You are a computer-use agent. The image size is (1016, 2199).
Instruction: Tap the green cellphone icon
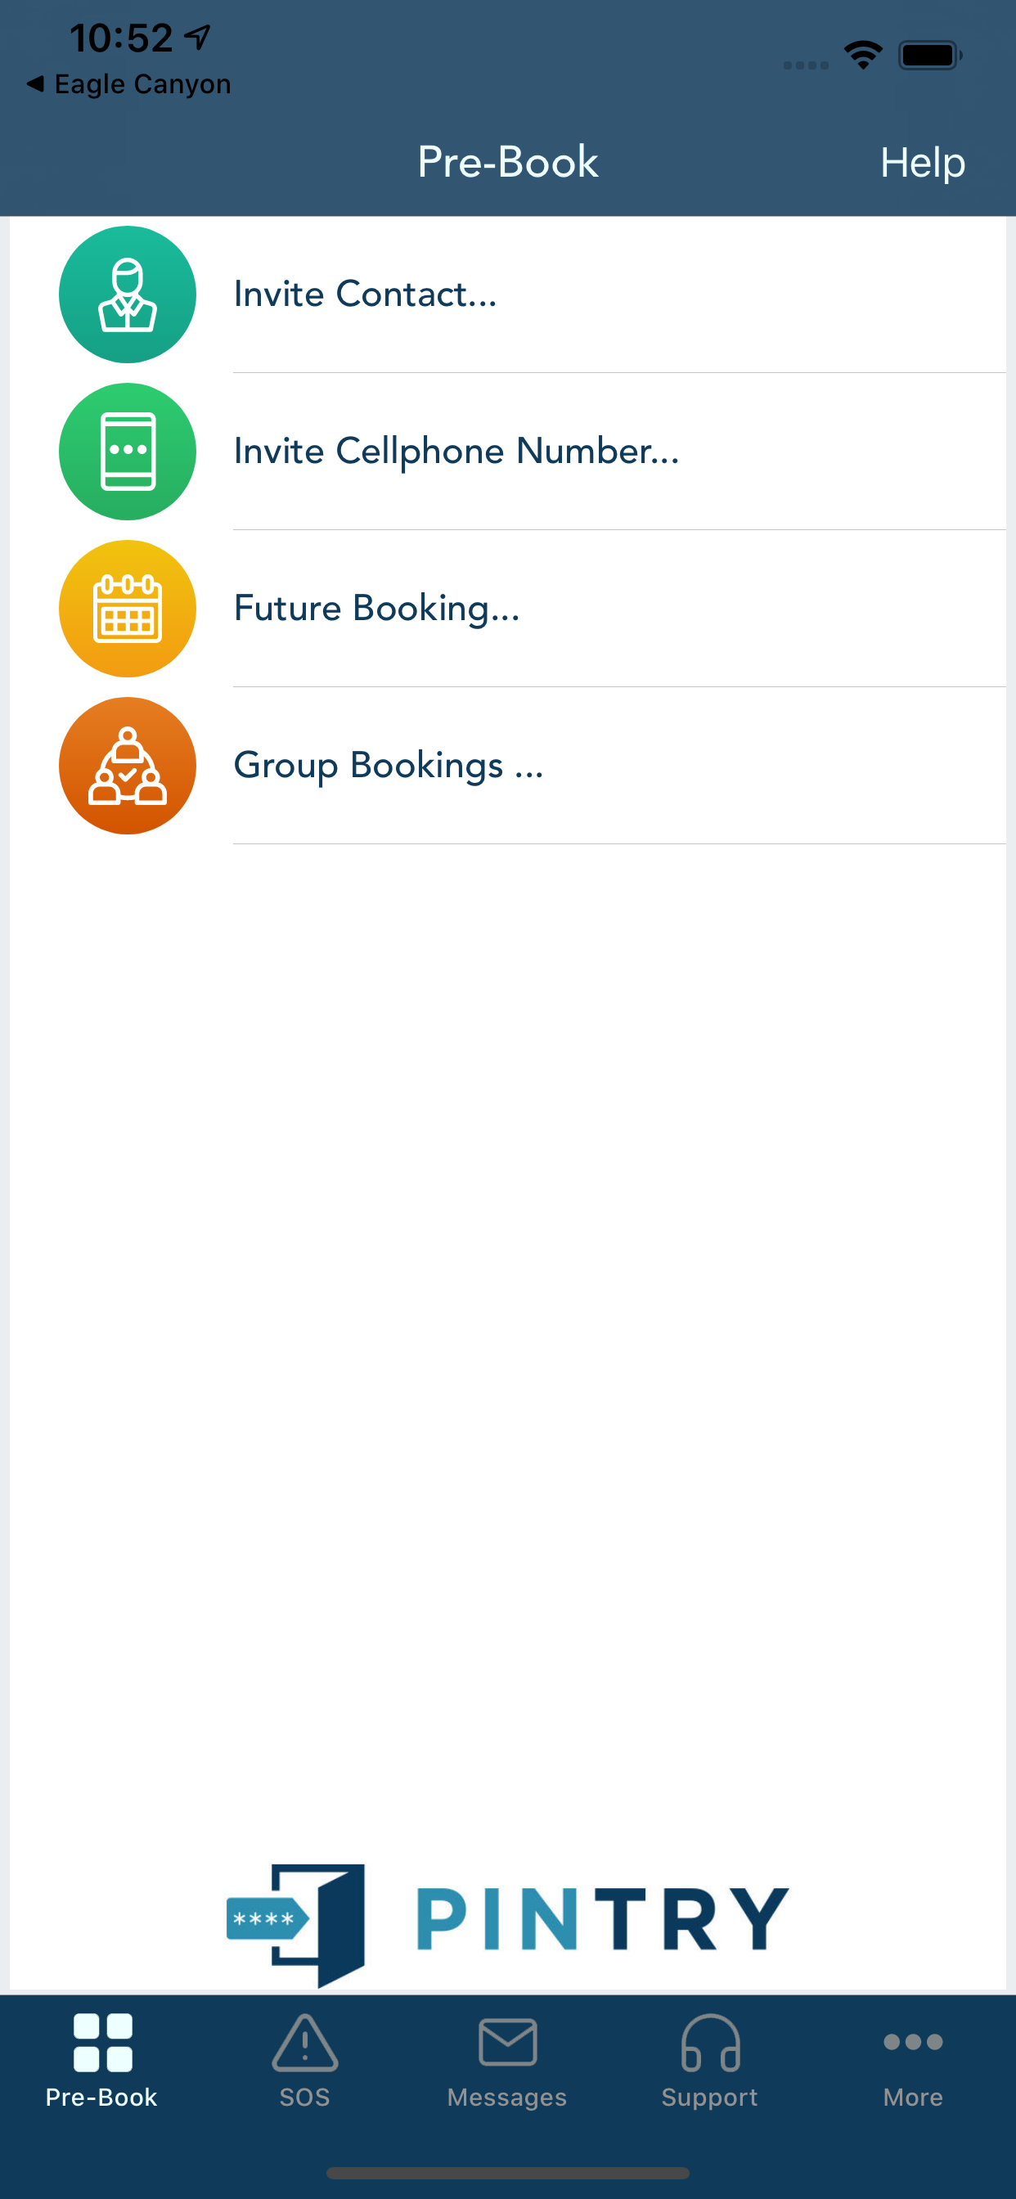tap(128, 452)
